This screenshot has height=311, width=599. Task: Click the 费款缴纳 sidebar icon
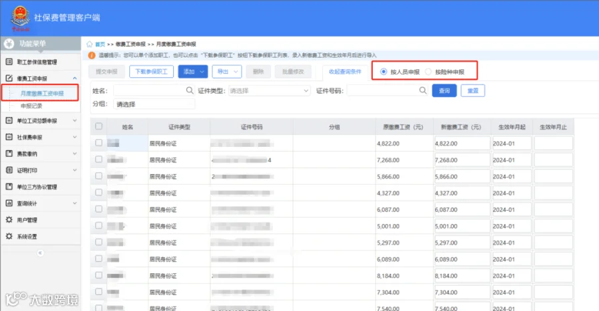(x=9, y=154)
